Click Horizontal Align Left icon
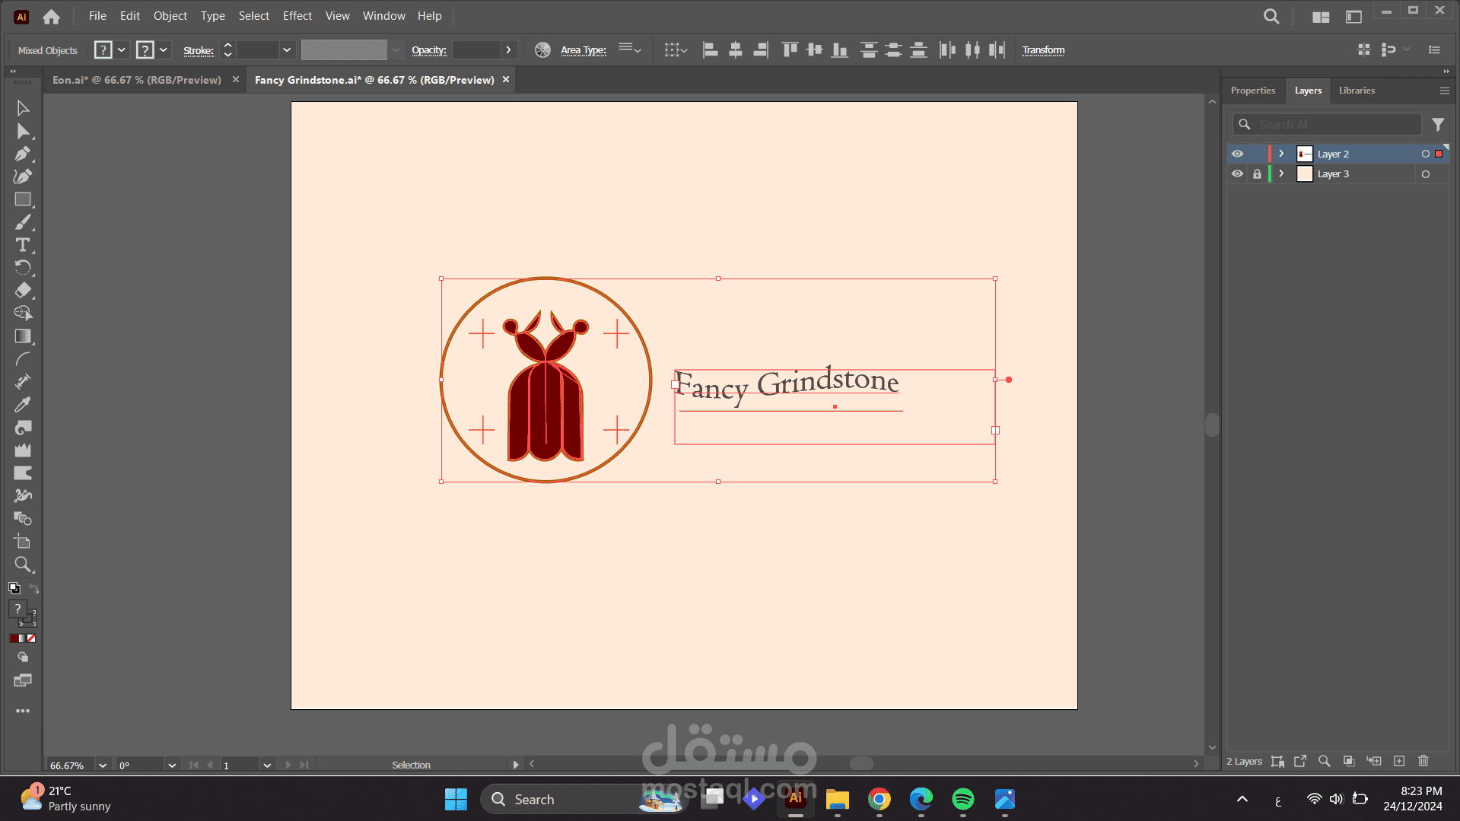Image resolution: width=1460 pixels, height=821 pixels. (x=710, y=50)
